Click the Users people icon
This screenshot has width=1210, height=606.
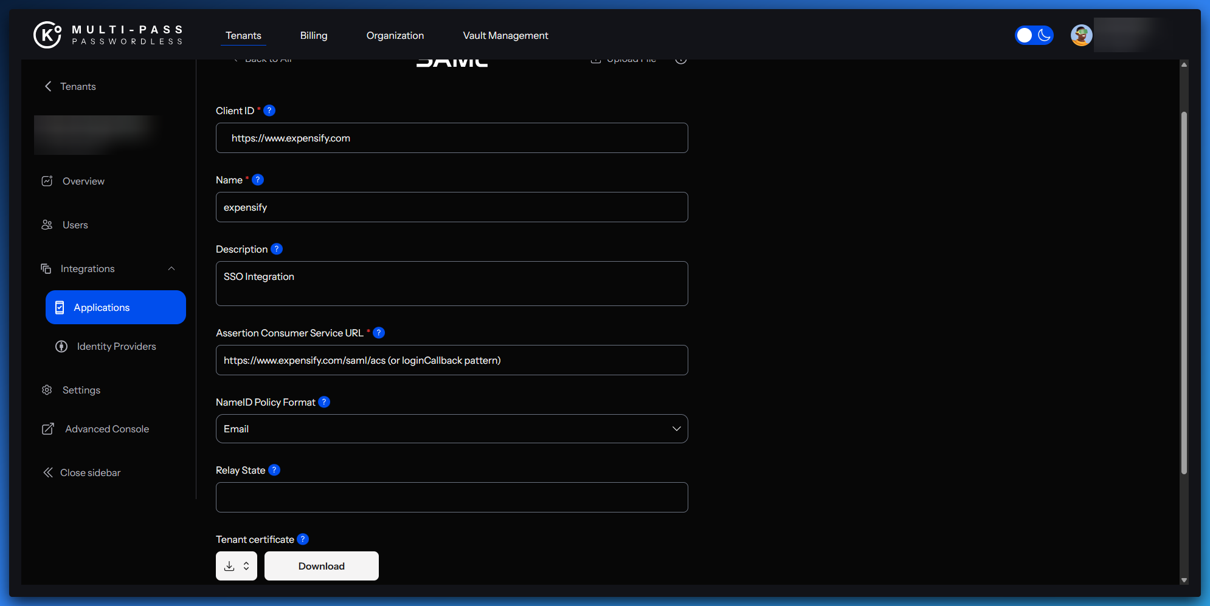coord(47,225)
